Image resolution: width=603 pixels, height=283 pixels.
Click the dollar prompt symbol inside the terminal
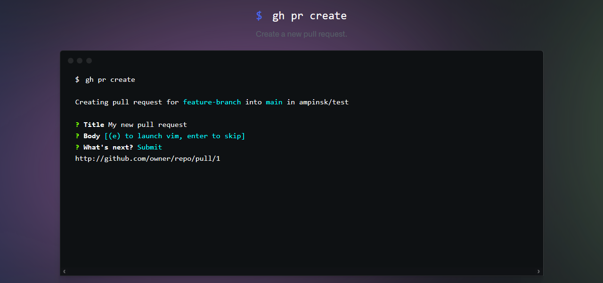tap(77, 79)
